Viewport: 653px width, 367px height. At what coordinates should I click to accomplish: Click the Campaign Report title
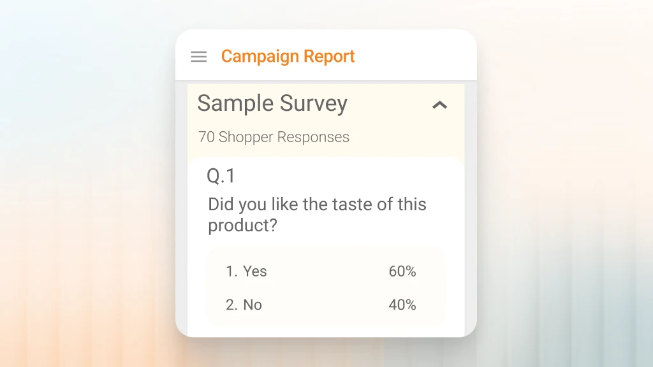288,56
